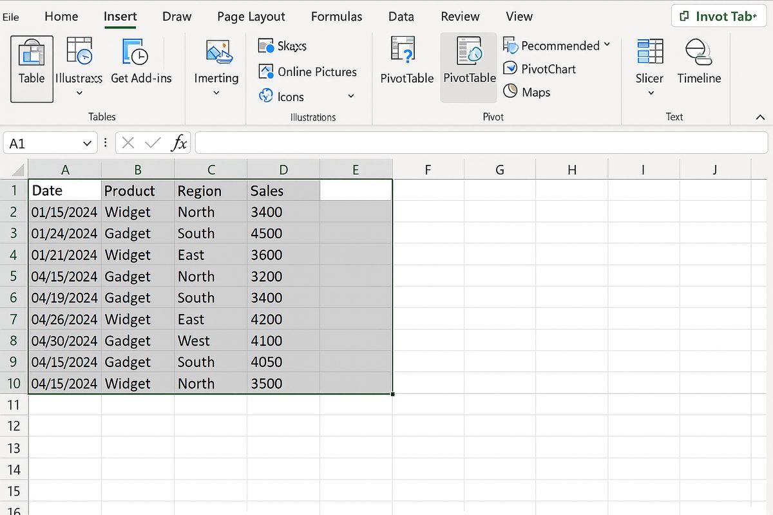Click the Sales value 4100

point(283,341)
